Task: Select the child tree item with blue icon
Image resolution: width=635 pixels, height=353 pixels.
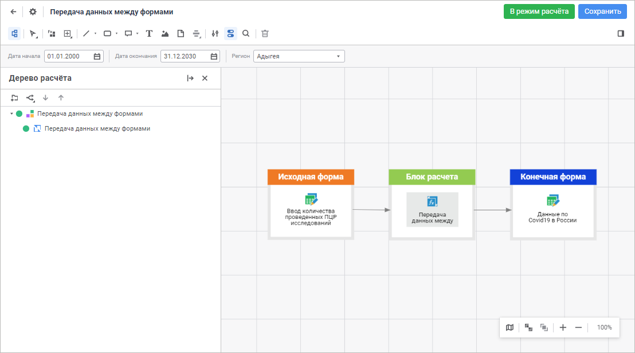Action: coord(97,129)
